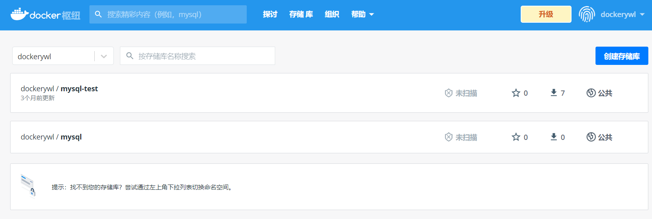The image size is (652, 219).
Task: Expand the 帮助 help menu
Action: (x=363, y=15)
